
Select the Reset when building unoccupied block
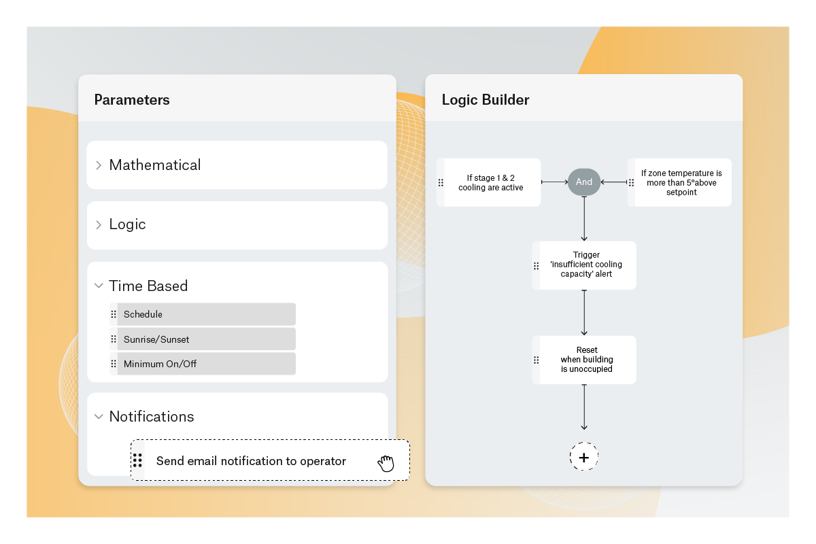pos(587,360)
